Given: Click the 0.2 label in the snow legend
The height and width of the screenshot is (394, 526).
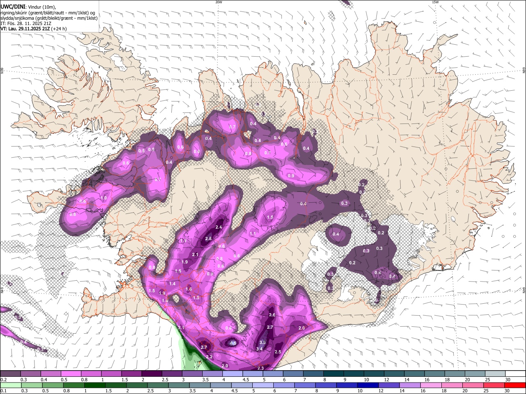Looking at the screenshot, I should (x=3, y=380).
